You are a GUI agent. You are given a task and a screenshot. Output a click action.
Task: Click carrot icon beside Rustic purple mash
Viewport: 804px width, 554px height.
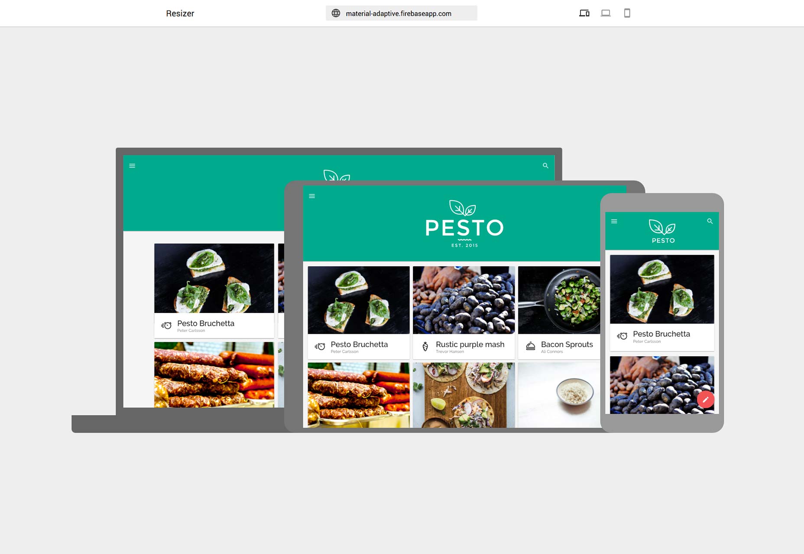click(x=425, y=346)
